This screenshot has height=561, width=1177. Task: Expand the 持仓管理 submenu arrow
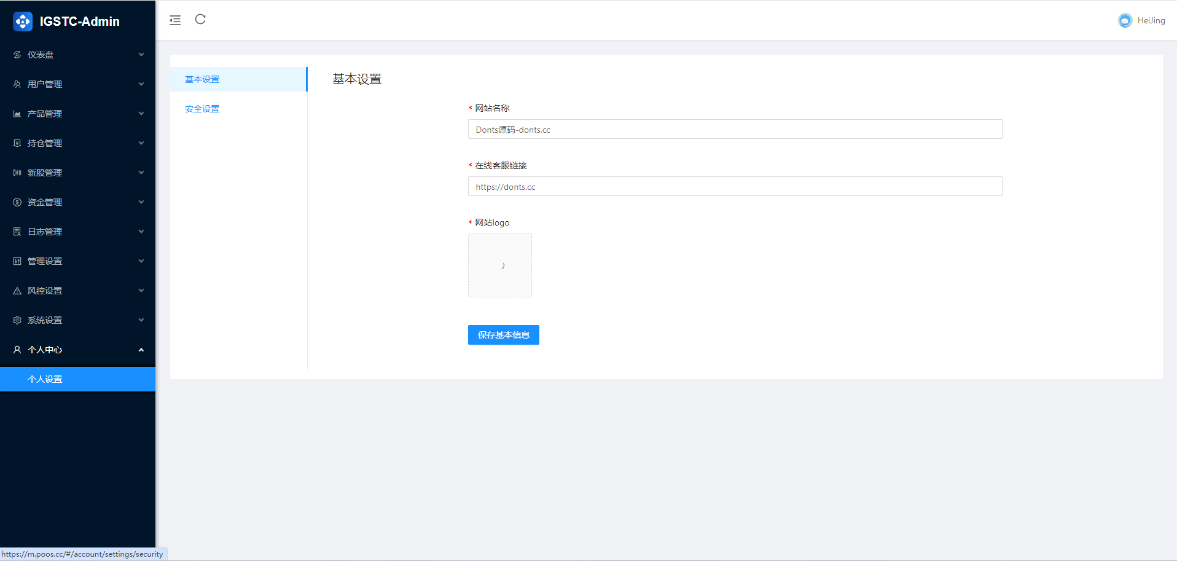[141, 143]
